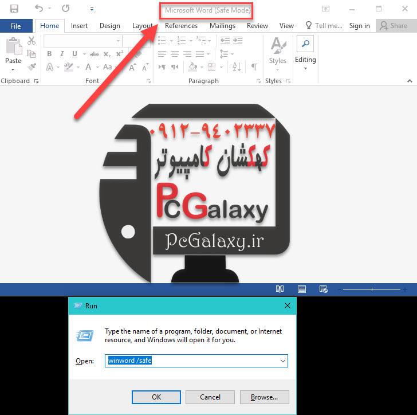Switch to Read Mode view in status bar
This screenshot has height=415, width=417.
(x=280, y=289)
